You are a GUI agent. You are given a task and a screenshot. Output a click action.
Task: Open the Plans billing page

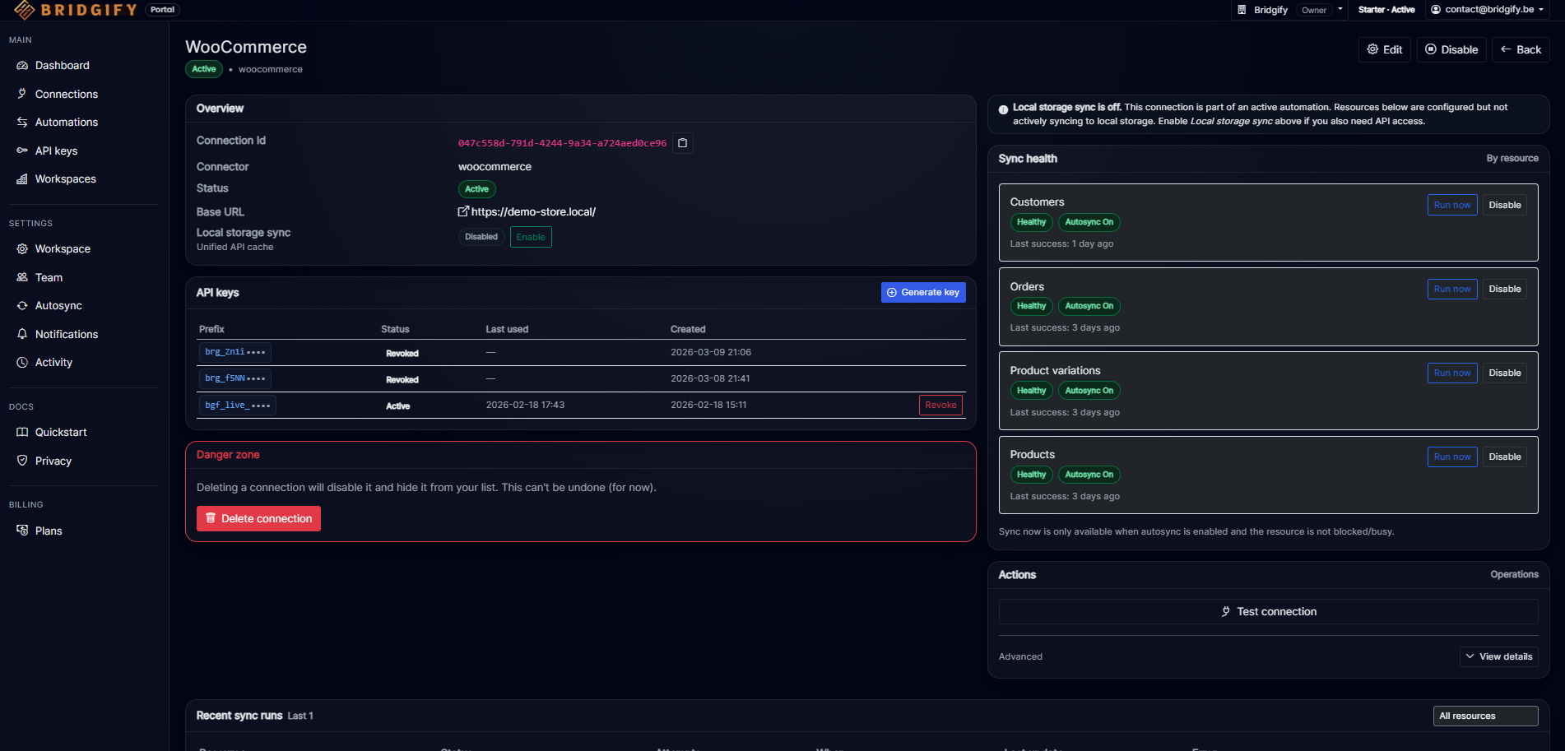click(49, 531)
